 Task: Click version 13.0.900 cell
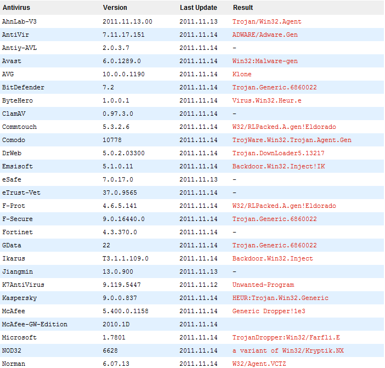pos(118,272)
